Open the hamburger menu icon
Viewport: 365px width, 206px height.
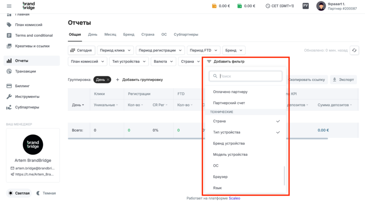9,6
